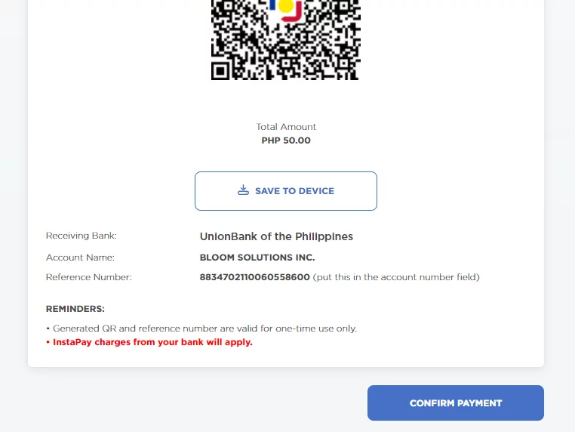Click the QR code bottom-left finder square
Screen dimensions: 575x432
coord(220,71)
